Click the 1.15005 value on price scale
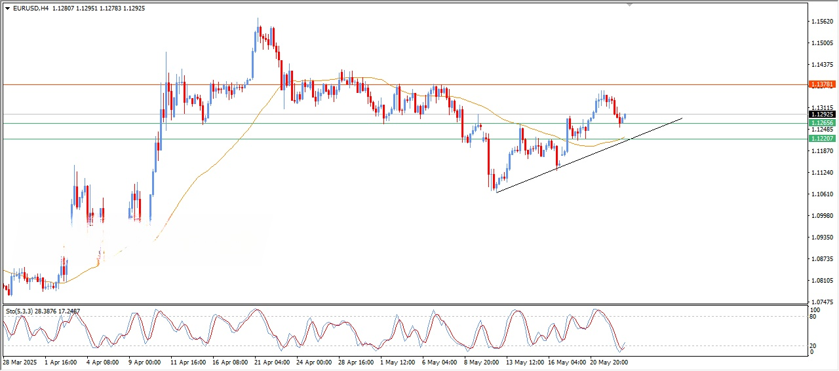The width and height of the screenshot is (839, 371). [x=822, y=43]
